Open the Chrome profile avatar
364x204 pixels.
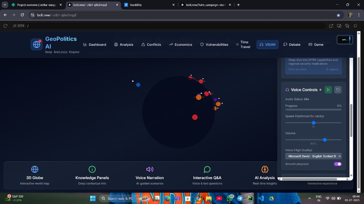coord(350,15)
